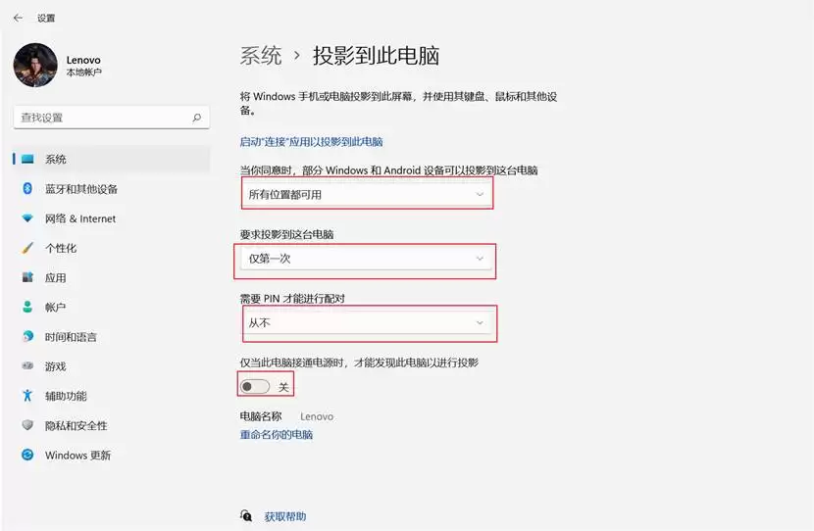The width and height of the screenshot is (814, 531).
Task: Click the Lenovo account name
Action: coord(83,60)
